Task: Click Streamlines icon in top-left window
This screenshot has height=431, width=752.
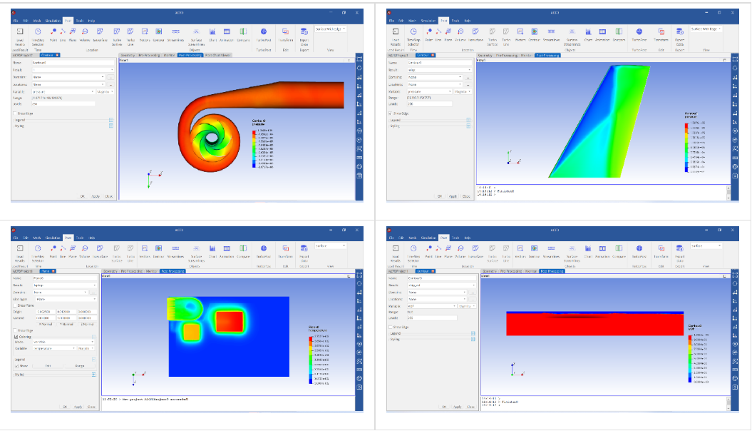Action: (x=175, y=31)
